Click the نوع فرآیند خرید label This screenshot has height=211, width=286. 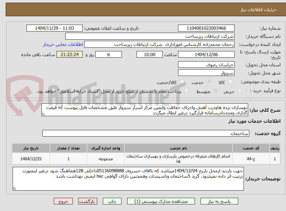(x=265, y=91)
